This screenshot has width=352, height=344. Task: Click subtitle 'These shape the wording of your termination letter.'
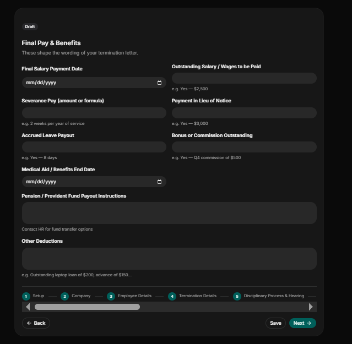tap(80, 53)
